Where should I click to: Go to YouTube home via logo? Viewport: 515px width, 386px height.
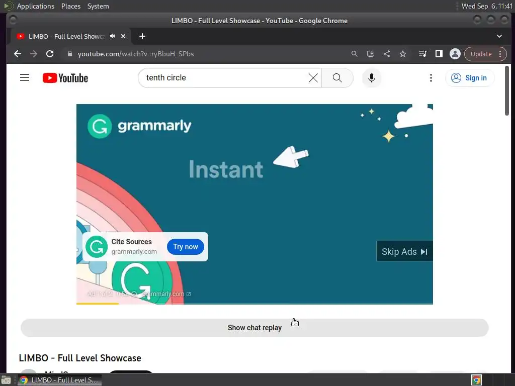(x=65, y=78)
